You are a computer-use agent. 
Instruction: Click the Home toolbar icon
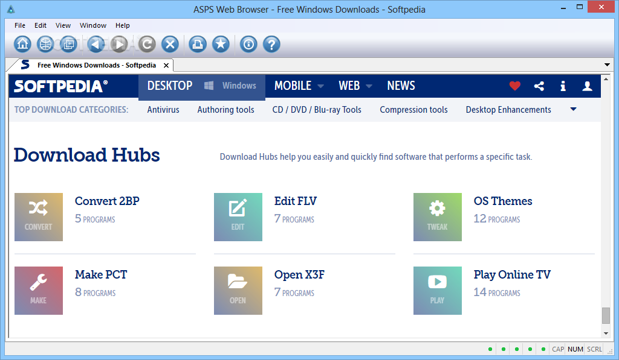22,44
